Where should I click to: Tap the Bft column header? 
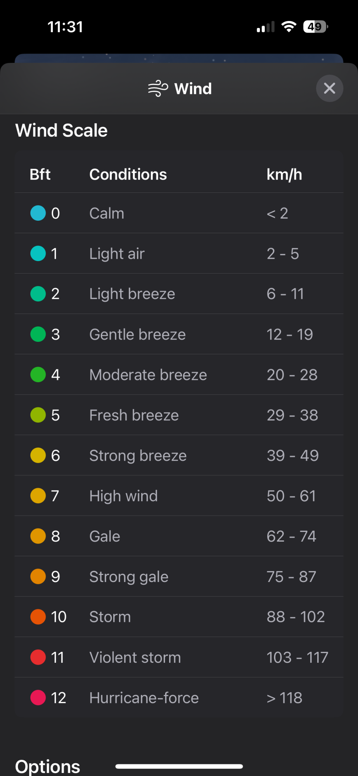tap(40, 175)
